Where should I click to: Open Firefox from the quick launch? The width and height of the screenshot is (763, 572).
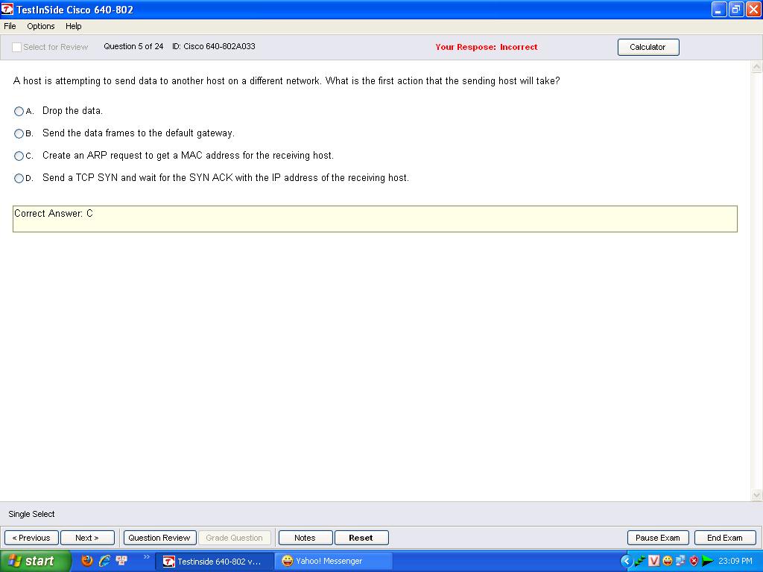pos(87,561)
